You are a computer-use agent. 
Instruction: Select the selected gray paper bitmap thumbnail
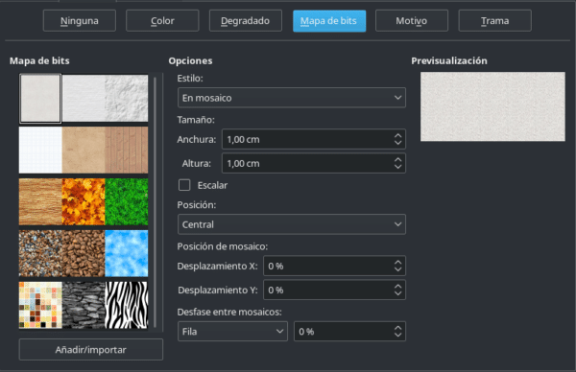(x=40, y=99)
